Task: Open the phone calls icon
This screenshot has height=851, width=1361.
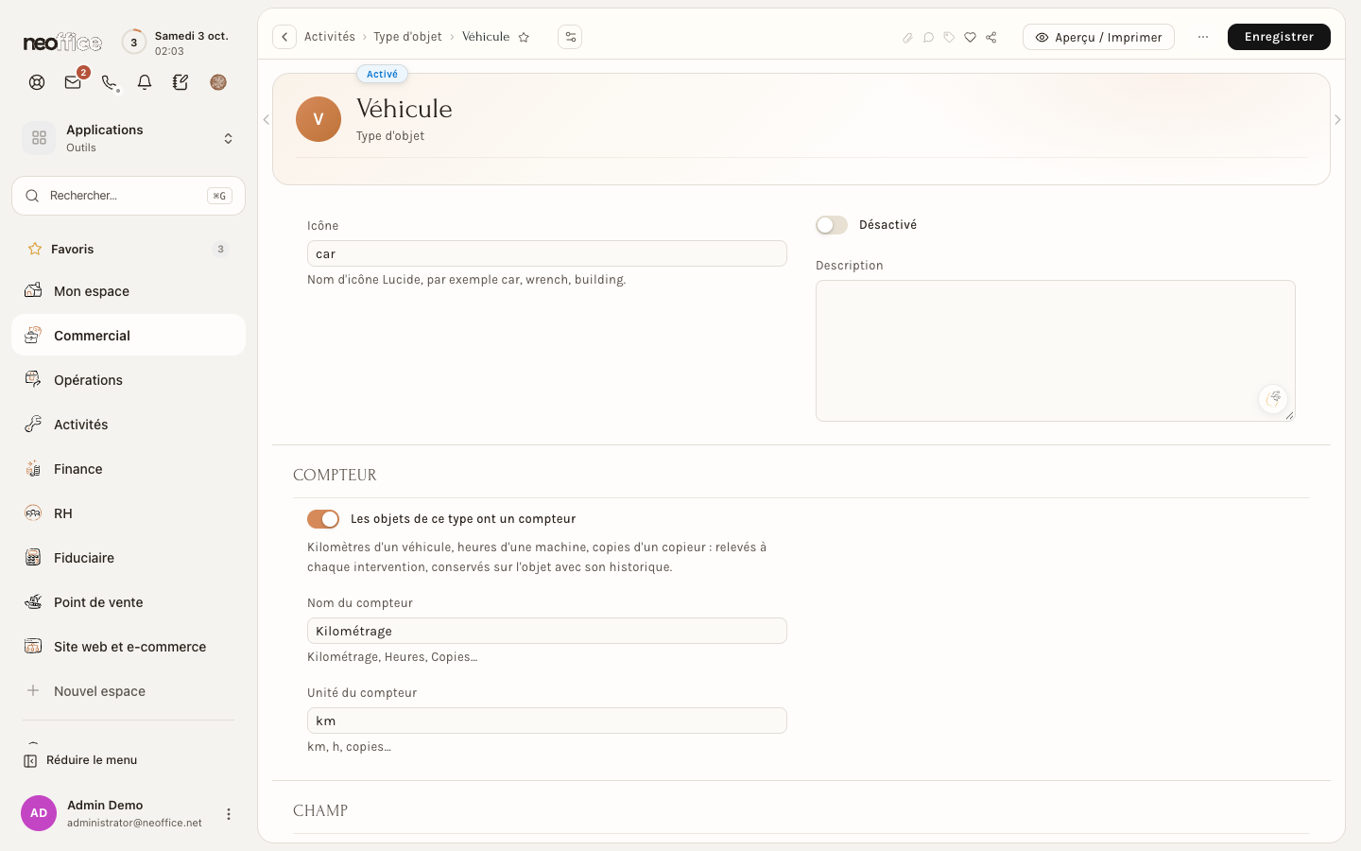Action: point(109,82)
